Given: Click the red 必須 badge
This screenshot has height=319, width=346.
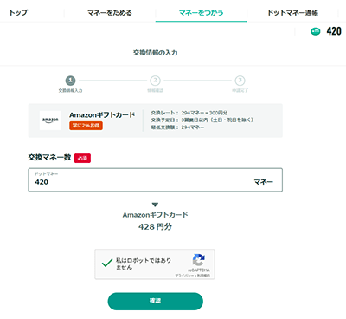Looking at the screenshot, I should [x=82, y=158].
